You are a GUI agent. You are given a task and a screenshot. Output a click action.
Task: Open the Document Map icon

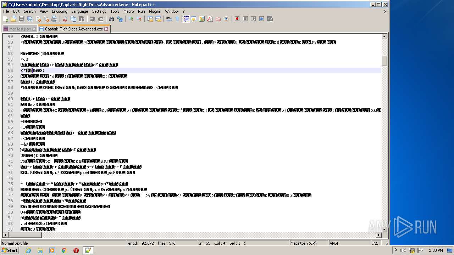coord(202,19)
